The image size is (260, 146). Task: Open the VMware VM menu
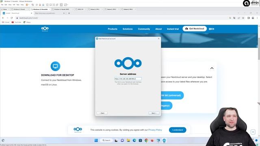(x=14, y=5)
